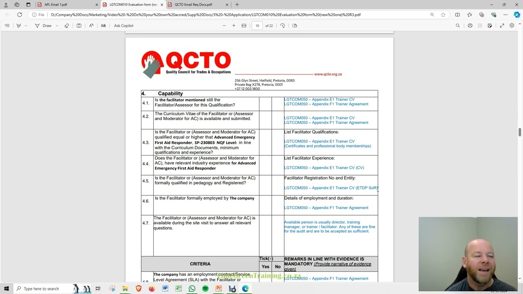
Task: Click the Fit to width icon
Action: point(244,25)
